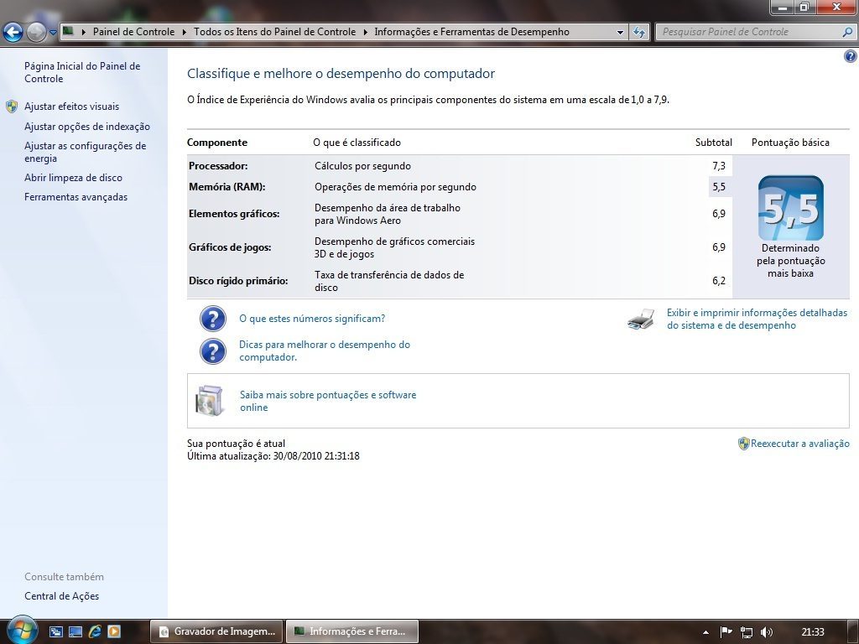This screenshot has height=644, width=859.
Task: Open Action Center flag tray icon
Action: [x=726, y=632]
